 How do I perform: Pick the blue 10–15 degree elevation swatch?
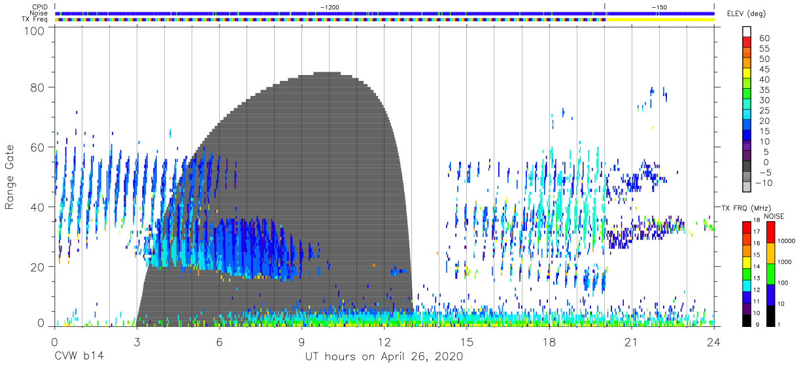coord(747,136)
